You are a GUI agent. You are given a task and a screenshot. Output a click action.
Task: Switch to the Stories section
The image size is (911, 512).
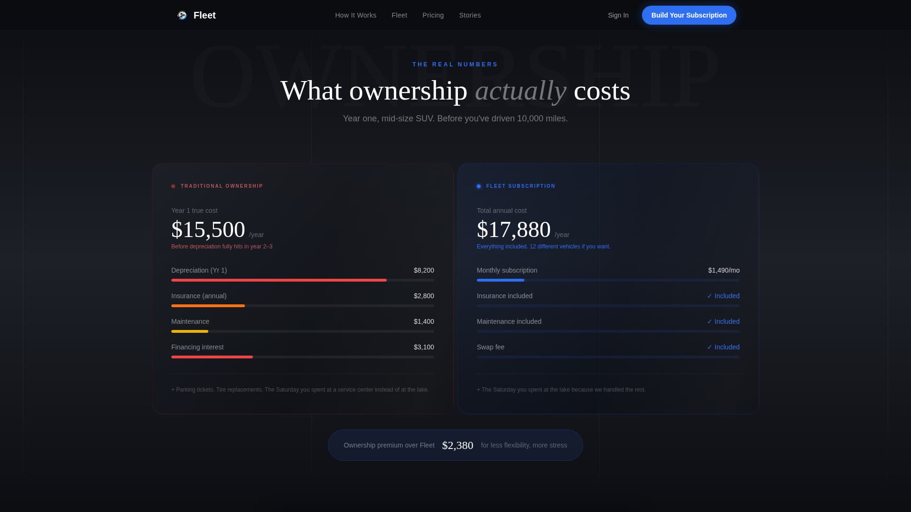click(x=470, y=15)
